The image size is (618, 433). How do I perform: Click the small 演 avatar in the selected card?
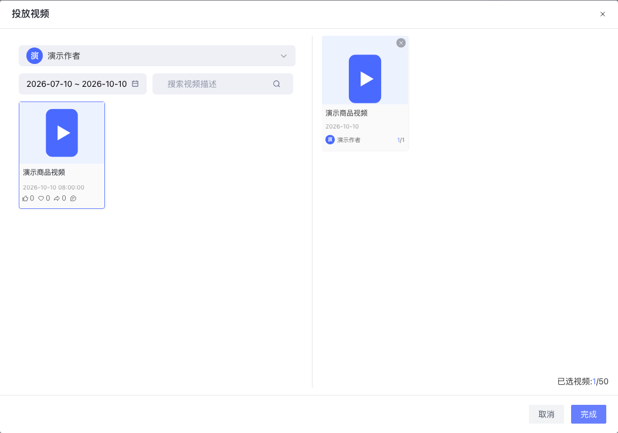coord(330,140)
